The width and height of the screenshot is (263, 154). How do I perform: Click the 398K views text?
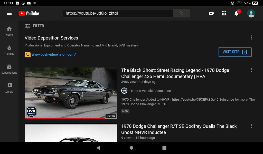130,82
